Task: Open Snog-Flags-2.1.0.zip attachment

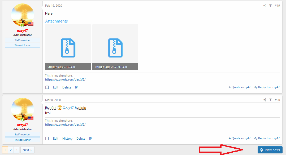Action: tap(68, 47)
